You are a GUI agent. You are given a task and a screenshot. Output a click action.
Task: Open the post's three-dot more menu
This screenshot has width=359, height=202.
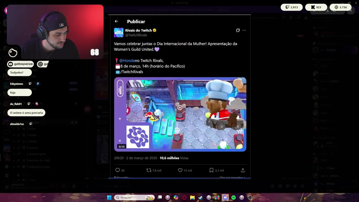click(x=244, y=30)
